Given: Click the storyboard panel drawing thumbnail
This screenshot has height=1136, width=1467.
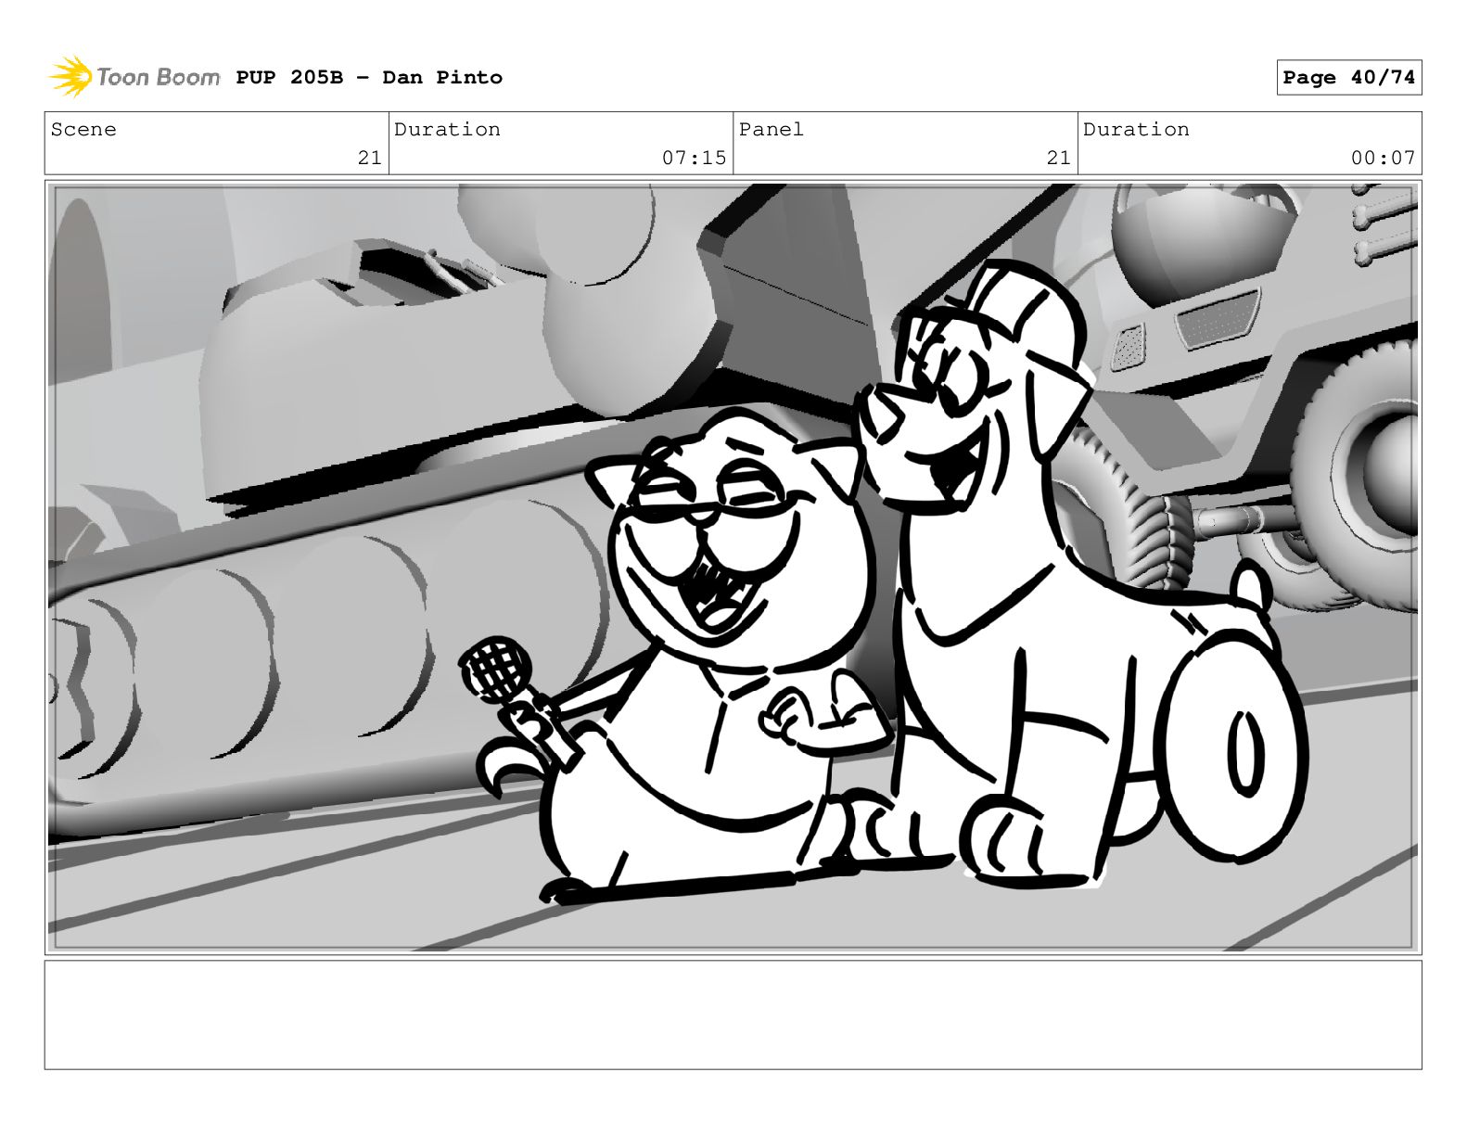Looking at the screenshot, I should 733,568.
